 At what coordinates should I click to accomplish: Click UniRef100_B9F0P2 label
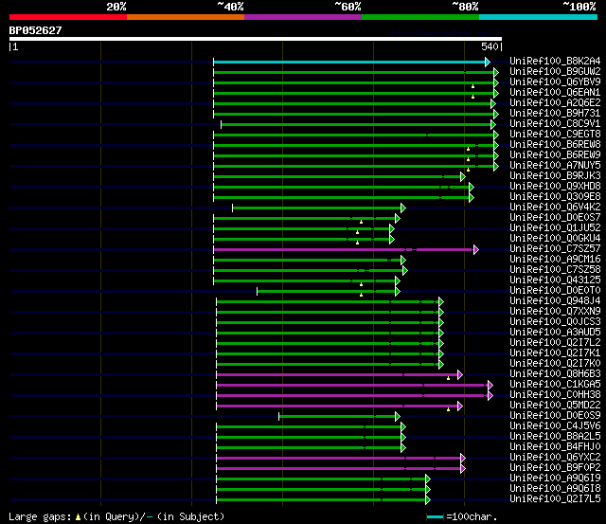pos(555,468)
